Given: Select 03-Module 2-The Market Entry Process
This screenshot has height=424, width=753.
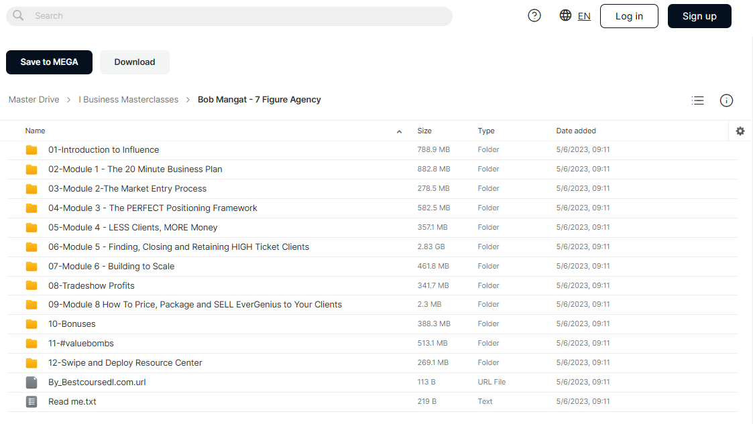Looking at the screenshot, I should [127, 188].
